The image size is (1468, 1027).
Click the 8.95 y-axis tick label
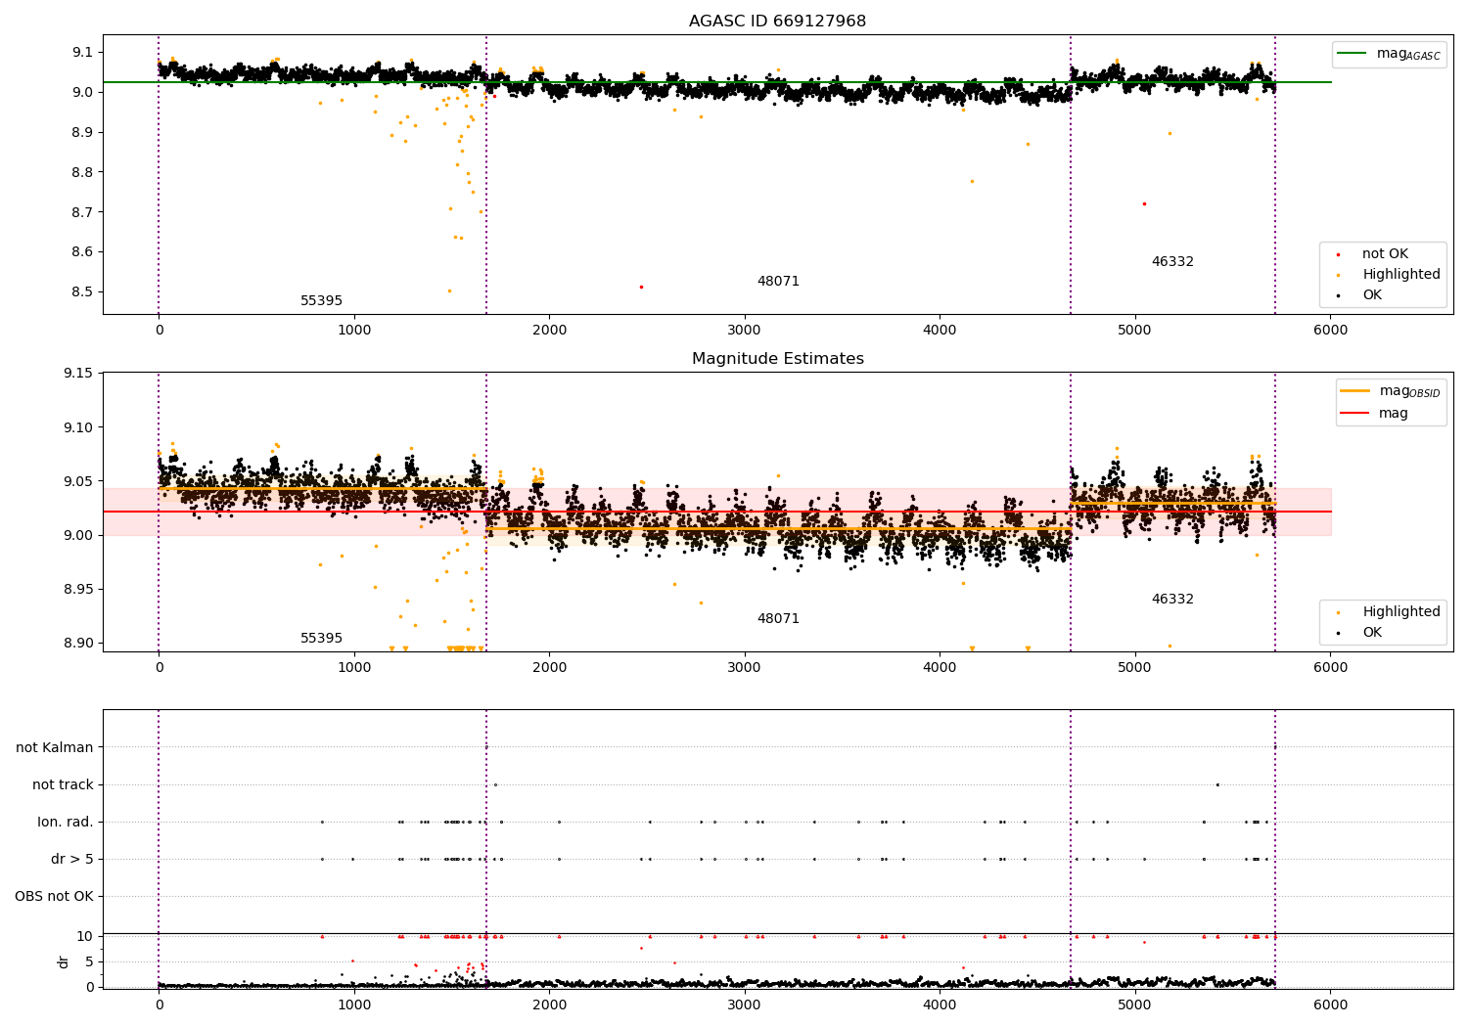(78, 590)
